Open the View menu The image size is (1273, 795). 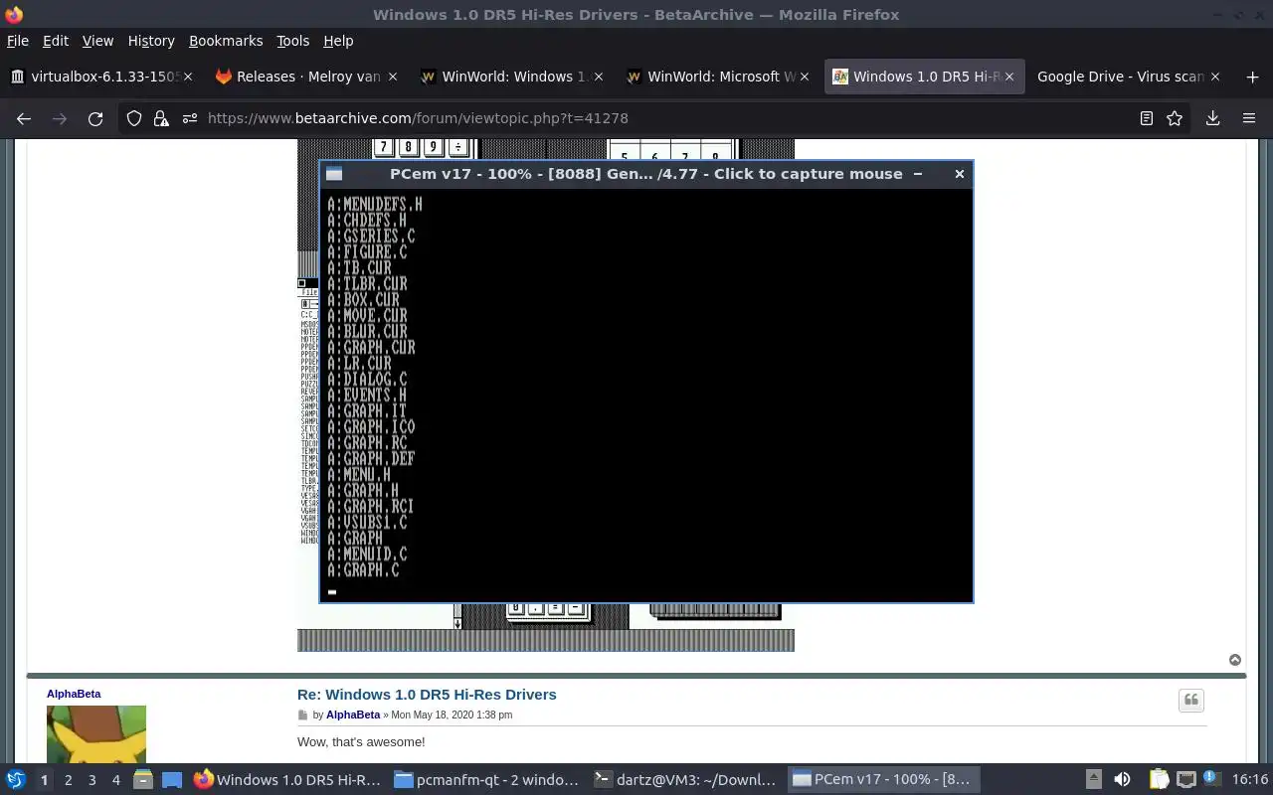click(97, 41)
